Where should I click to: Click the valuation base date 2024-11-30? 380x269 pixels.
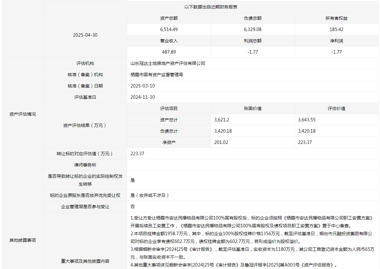[x=143, y=97]
